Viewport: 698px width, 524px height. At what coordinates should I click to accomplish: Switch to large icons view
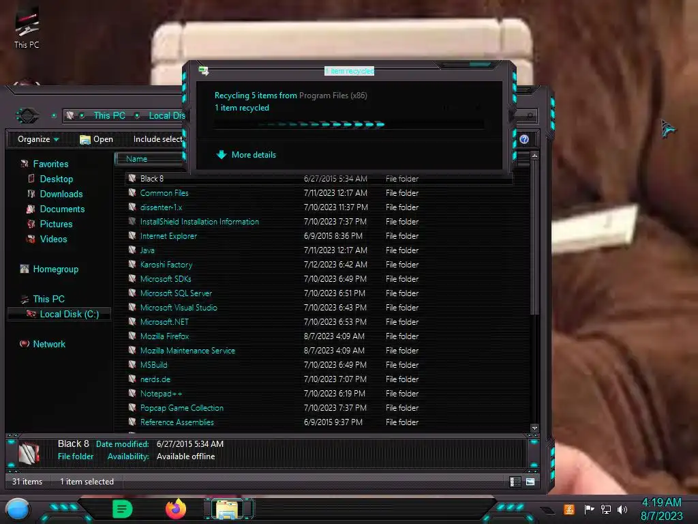tap(530, 482)
